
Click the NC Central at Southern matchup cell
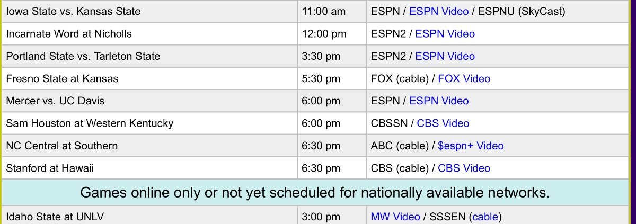(149, 145)
